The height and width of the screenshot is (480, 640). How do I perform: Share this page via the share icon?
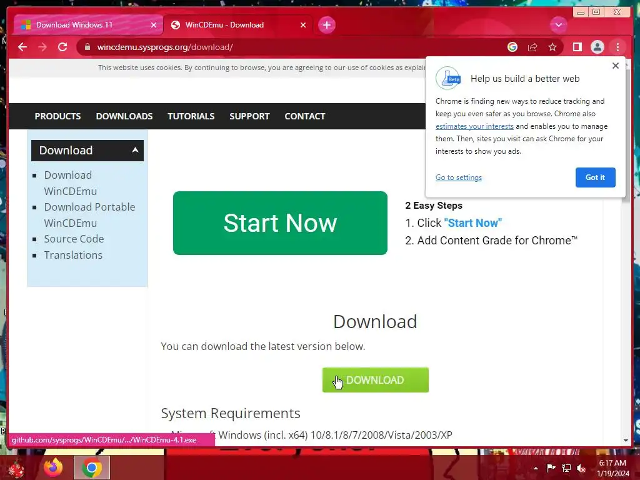pos(532,47)
